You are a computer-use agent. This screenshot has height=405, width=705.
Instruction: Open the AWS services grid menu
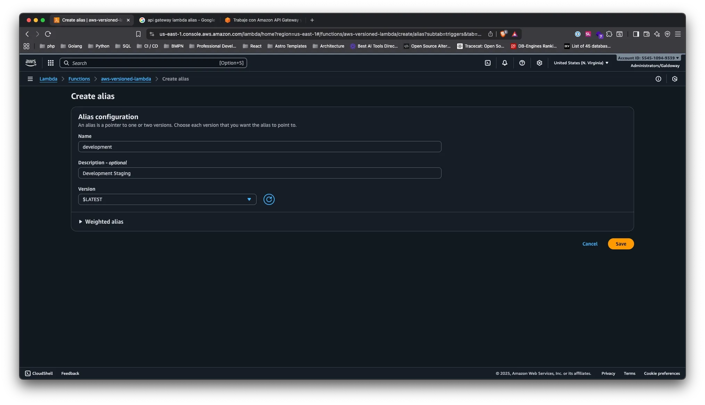[51, 63]
